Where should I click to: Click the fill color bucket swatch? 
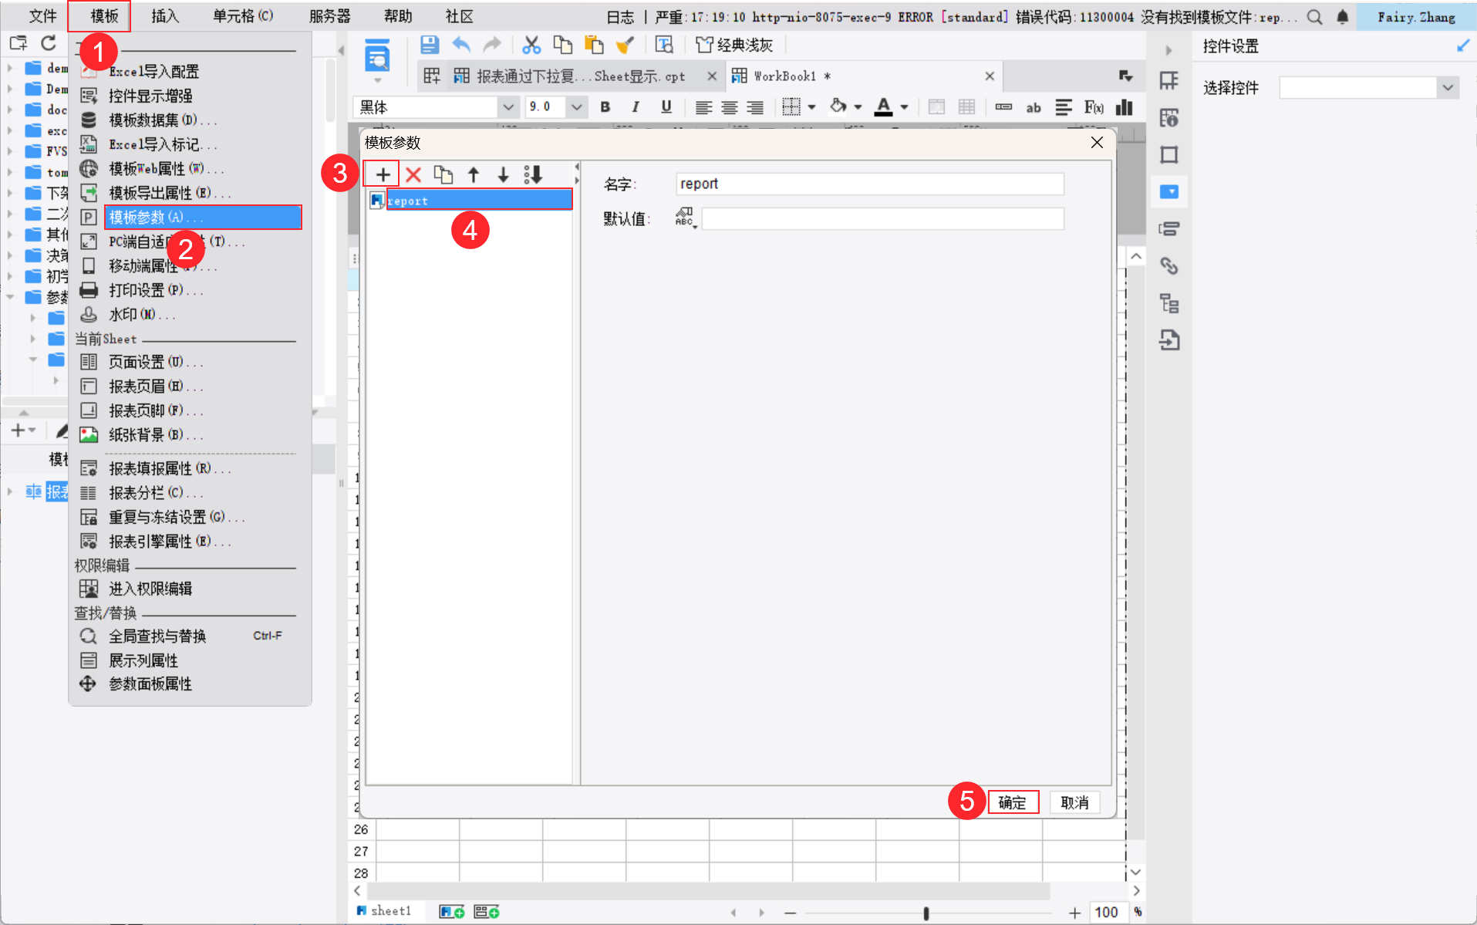838,107
